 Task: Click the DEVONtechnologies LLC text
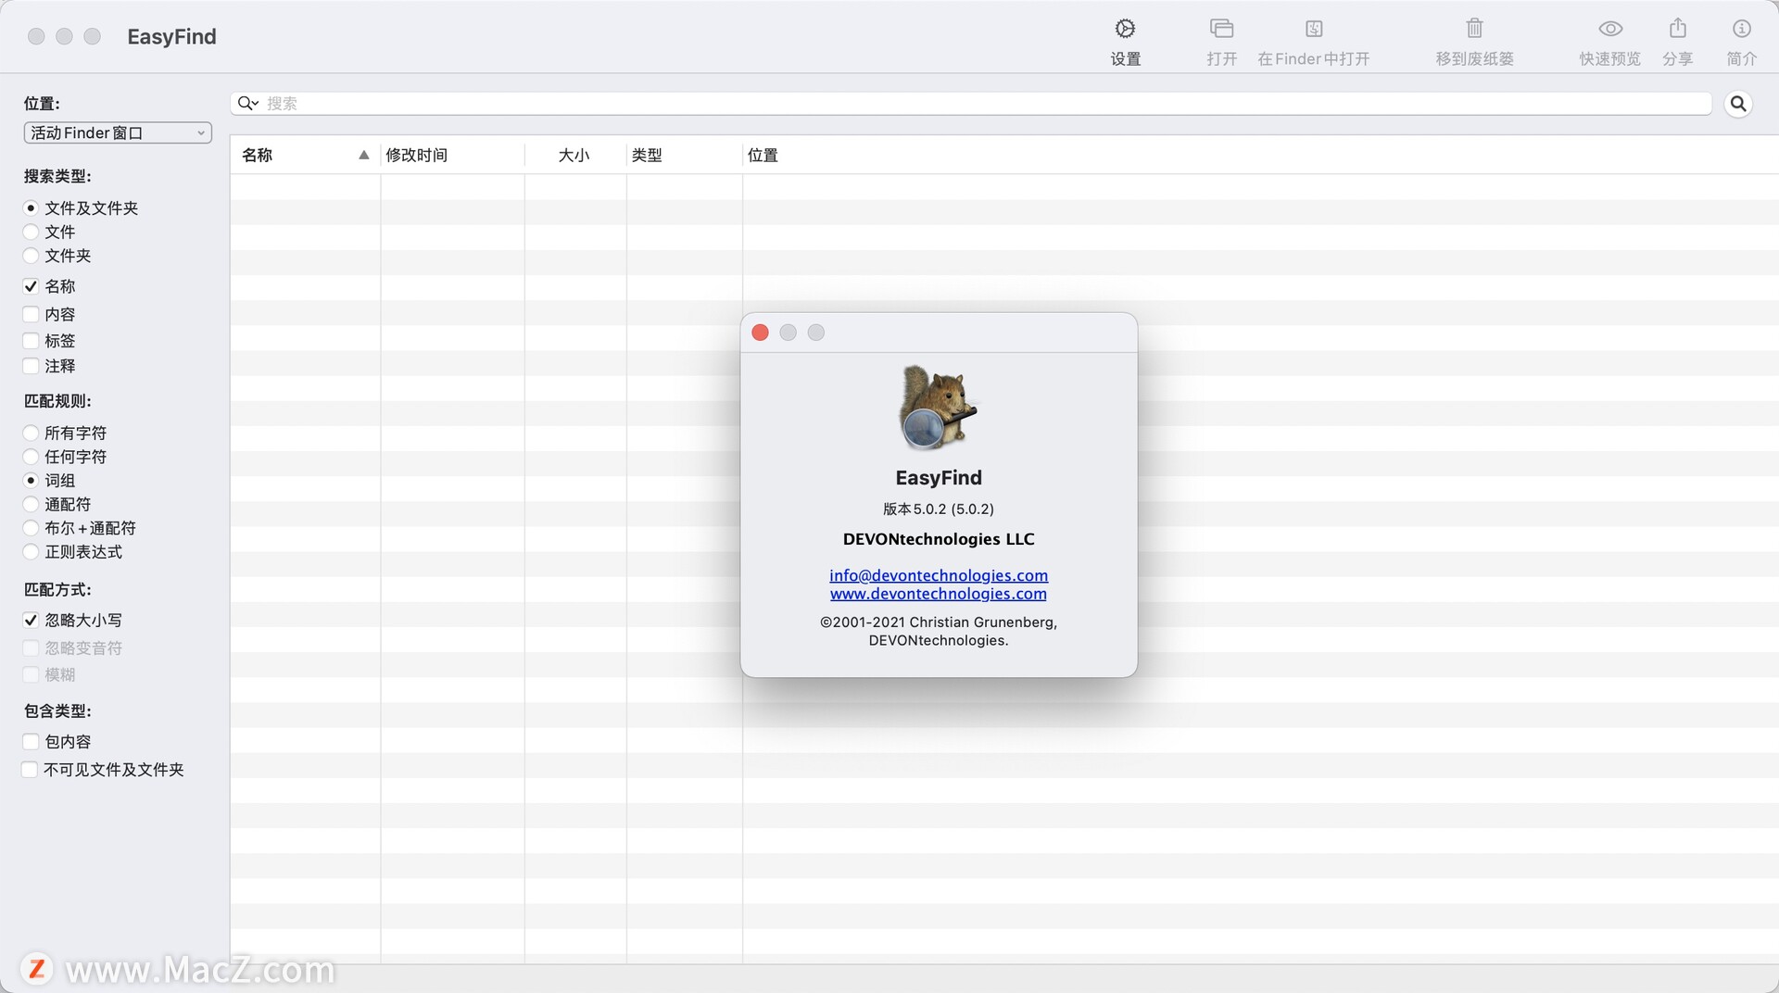tap(939, 539)
